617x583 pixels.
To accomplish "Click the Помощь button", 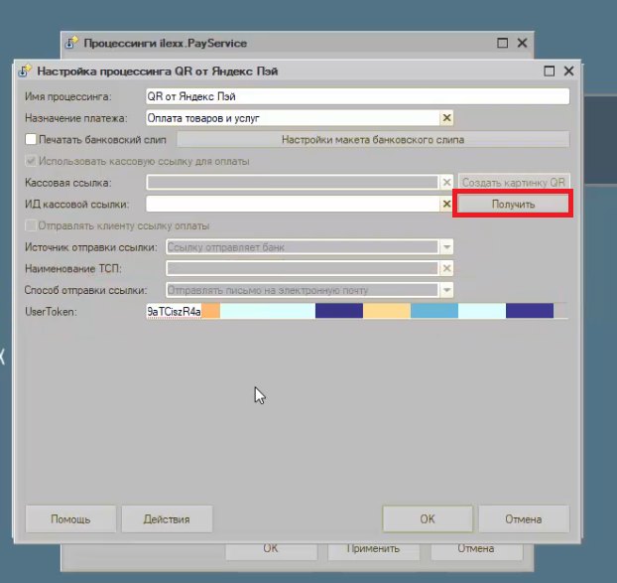I will coord(70,519).
